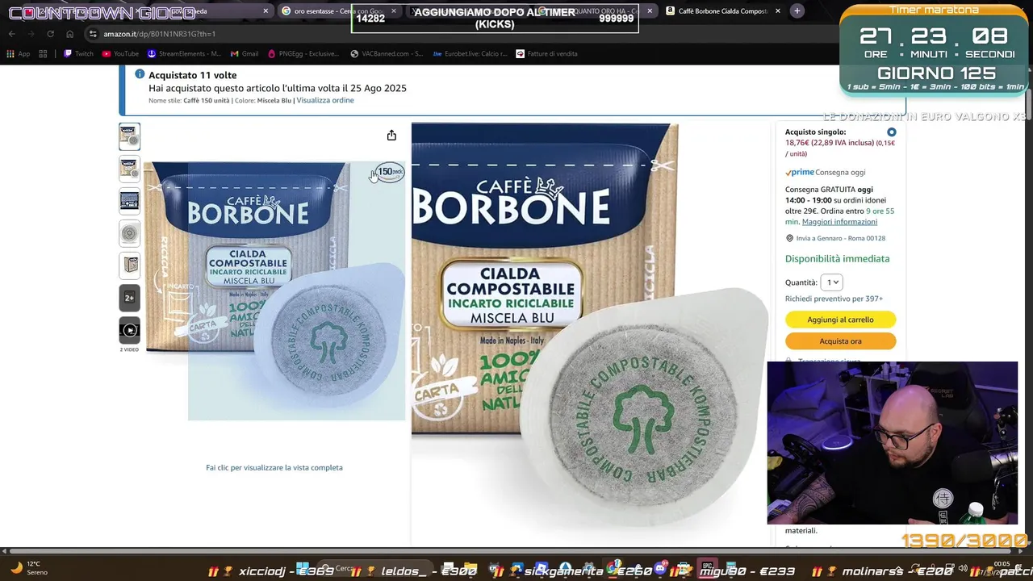Open Visualizza ordine link
The image size is (1033, 581).
[325, 100]
